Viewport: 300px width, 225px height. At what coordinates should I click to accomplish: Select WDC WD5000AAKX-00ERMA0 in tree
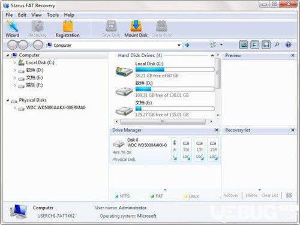coord(56,107)
